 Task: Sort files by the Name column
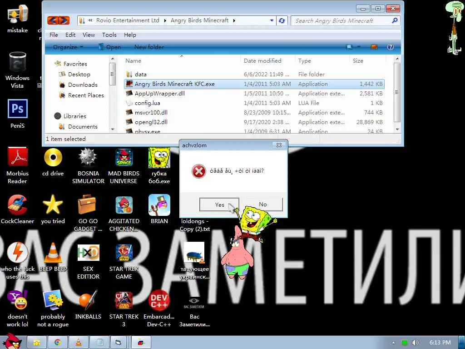(182, 60)
